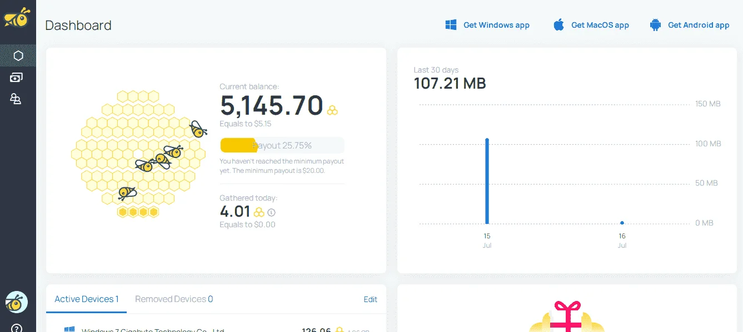Open the transactions wallet sidebar icon
The image size is (743, 332).
pos(16,78)
